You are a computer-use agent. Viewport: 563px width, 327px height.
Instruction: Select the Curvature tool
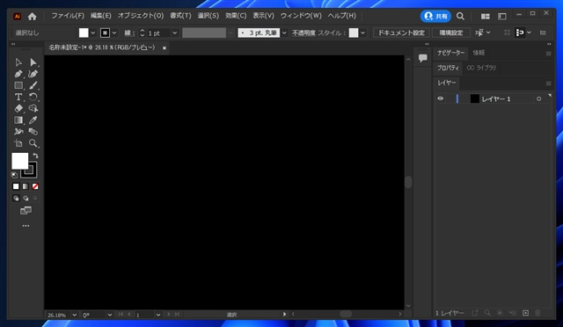(x=33, y=74)
